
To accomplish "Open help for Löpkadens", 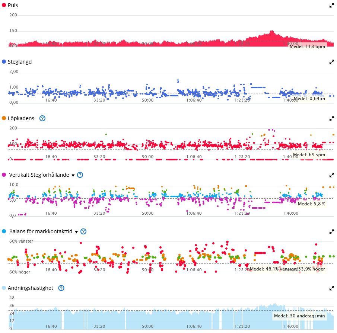I will coord(42,118).
